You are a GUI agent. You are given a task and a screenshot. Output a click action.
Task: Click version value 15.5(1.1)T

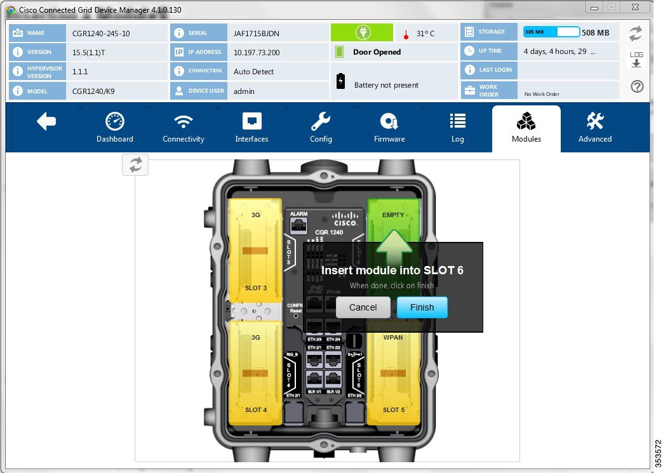click(88, 53)
